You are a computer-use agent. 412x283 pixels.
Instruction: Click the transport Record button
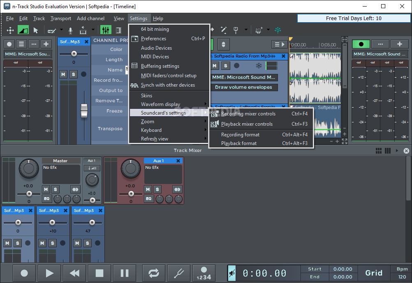(x=24, y=273)
